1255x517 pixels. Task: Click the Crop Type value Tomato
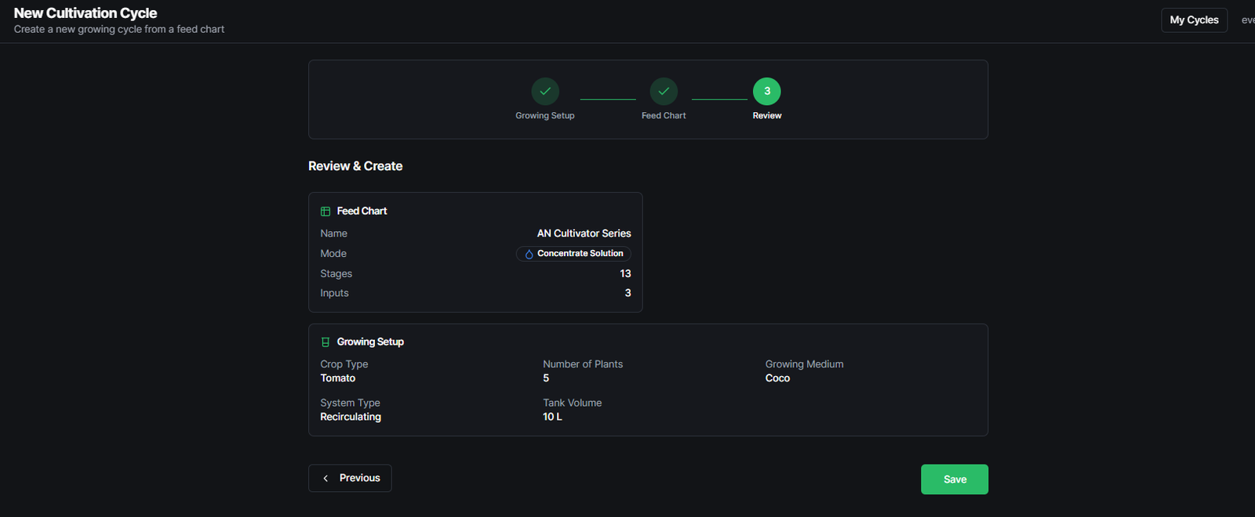click(338, 378)
